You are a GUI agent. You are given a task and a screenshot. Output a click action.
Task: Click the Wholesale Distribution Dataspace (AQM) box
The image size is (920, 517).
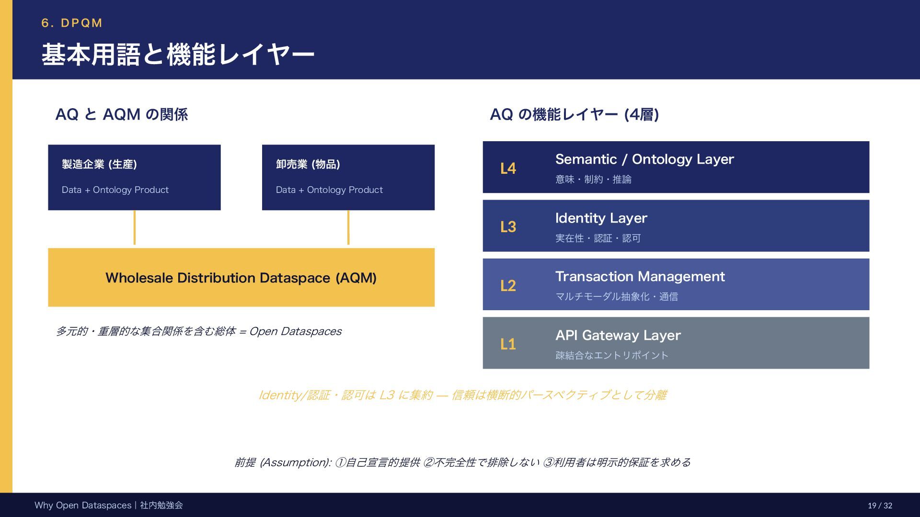pyautogui.click(x=241, y=278)
